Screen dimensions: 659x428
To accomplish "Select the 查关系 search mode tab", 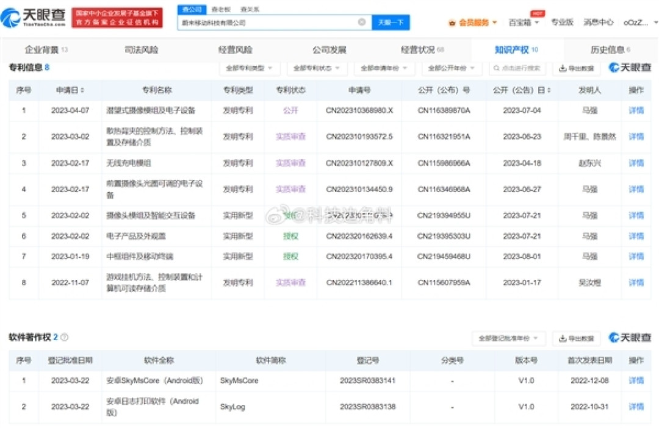I will pyautogui.click(x=250, y=9).
